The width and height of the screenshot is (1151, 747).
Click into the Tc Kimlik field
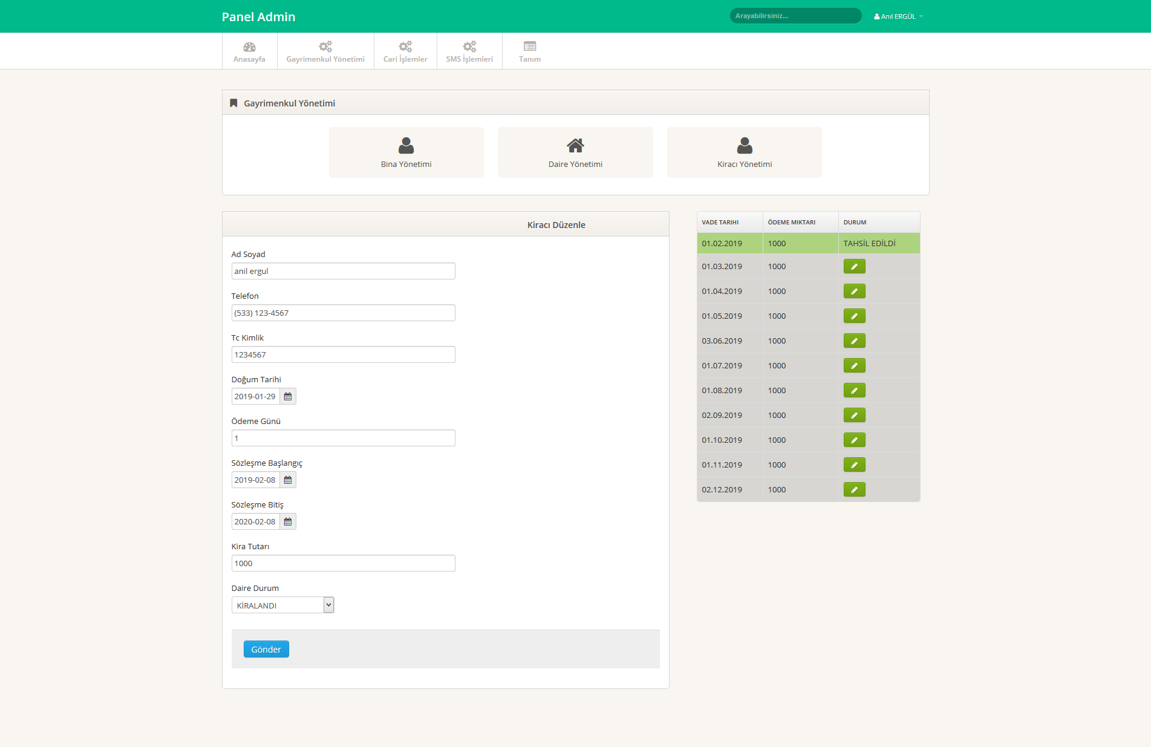pos(343,354)
